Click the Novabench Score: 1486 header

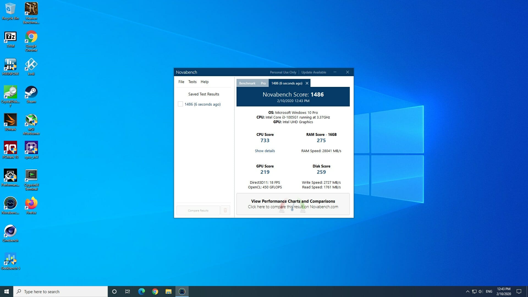(293, 95)
